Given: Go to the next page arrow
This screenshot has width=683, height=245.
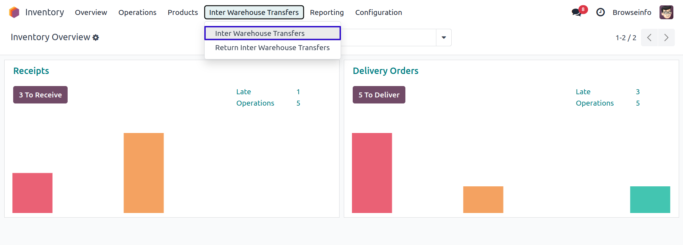Looking at the screenshot, I should point(666,38).
